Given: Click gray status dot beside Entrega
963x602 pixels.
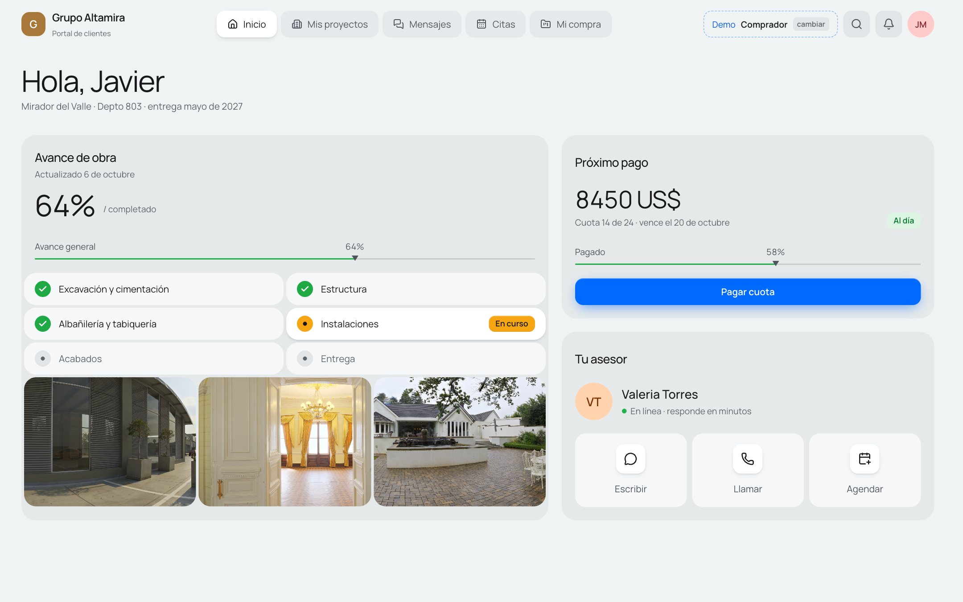Looking at the screenshot, I should (305, 359).
